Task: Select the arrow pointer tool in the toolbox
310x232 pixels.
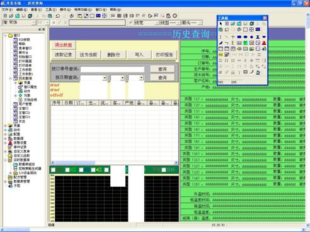Action: pyautogui.click(x=221, y=24)
